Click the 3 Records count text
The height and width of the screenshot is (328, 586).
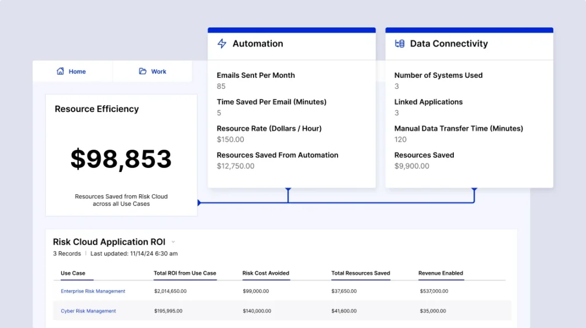coord(67,254)
